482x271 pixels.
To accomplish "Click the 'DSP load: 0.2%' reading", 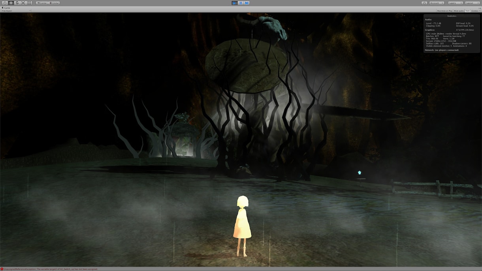I will 463,23.
